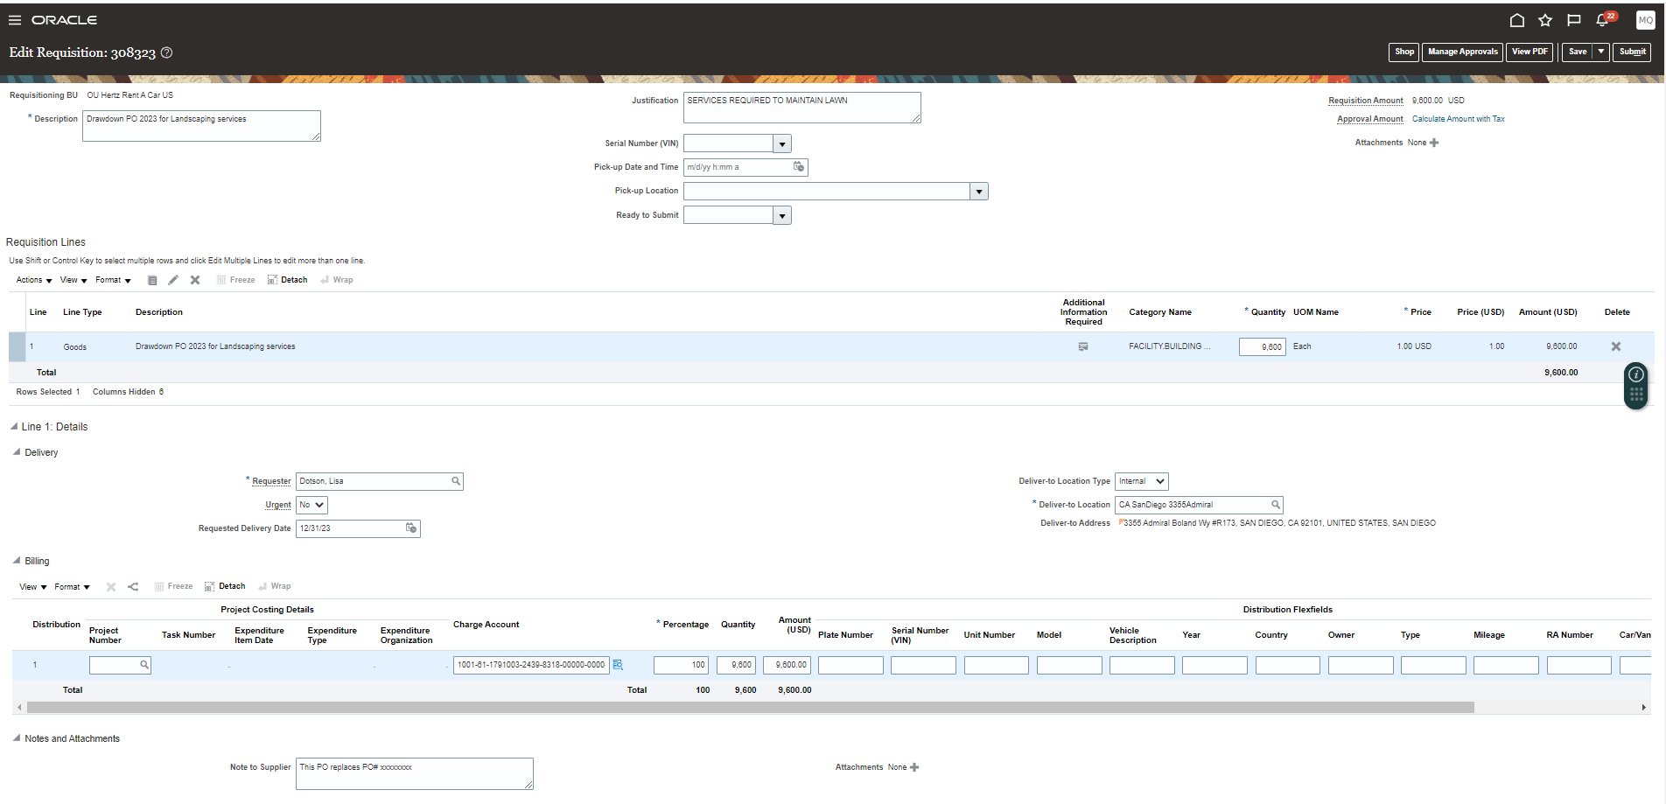The image size is (1666, 804).
Task: Click the favorites star icon
Action: point(1545,19)
